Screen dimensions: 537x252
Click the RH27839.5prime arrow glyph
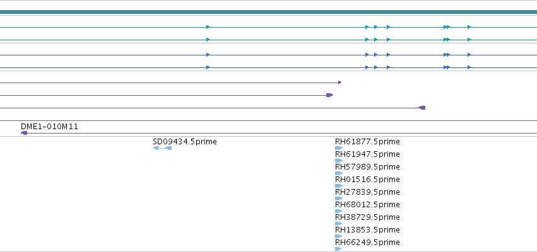pos(339,198)
